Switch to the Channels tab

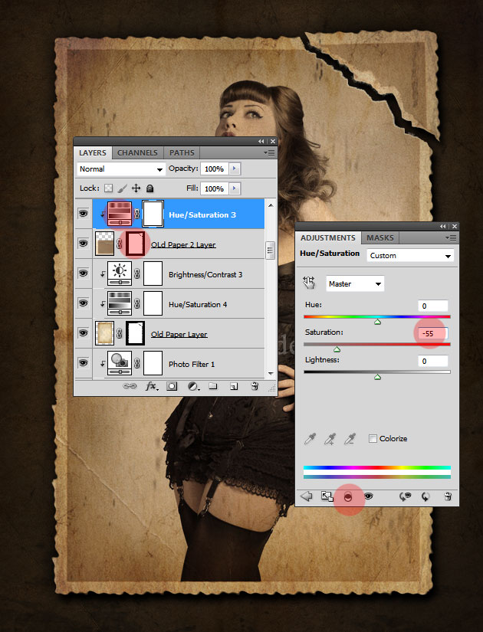pyautogui.click(x=137, y=152)
